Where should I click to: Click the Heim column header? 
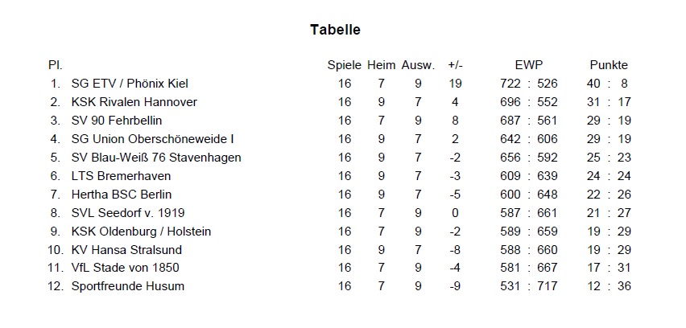coord(381,65)
